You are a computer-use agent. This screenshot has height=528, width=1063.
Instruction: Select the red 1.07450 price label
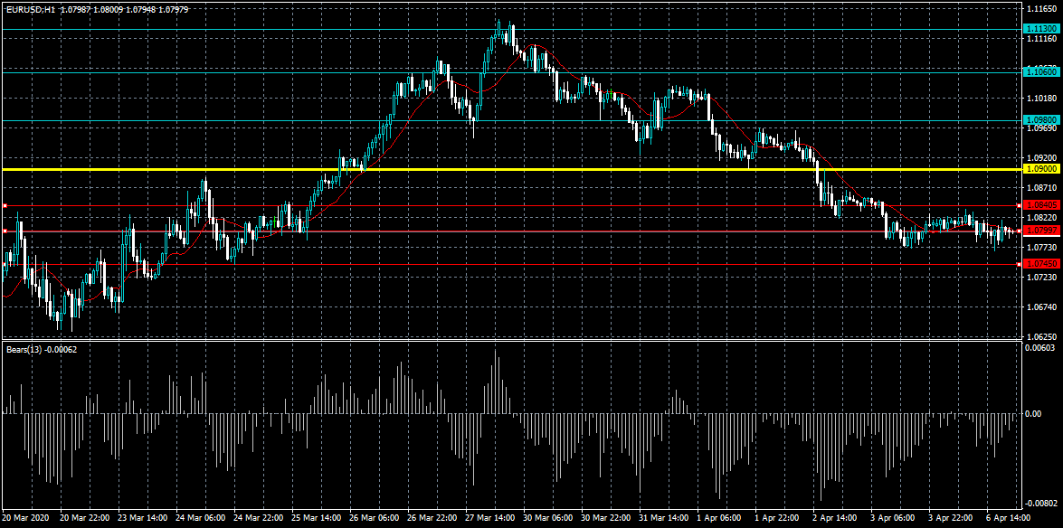(1041, 264)
